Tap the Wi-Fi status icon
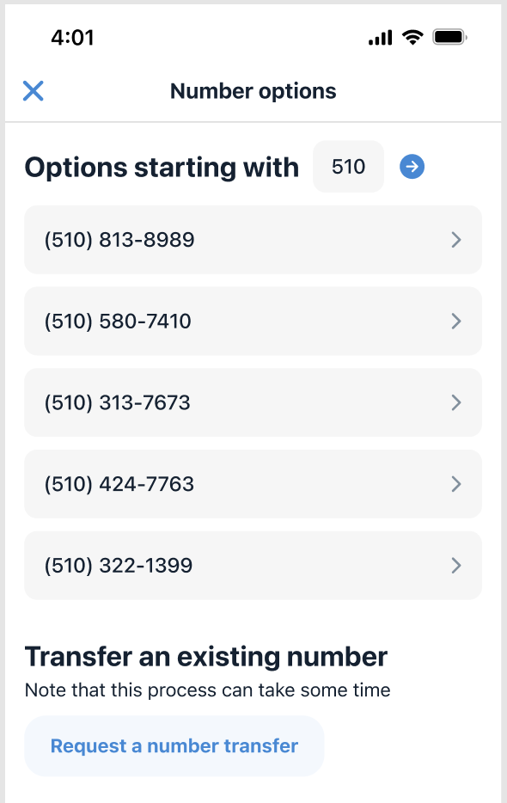Viewport: 507px width, 803px height. coord(412,37)
